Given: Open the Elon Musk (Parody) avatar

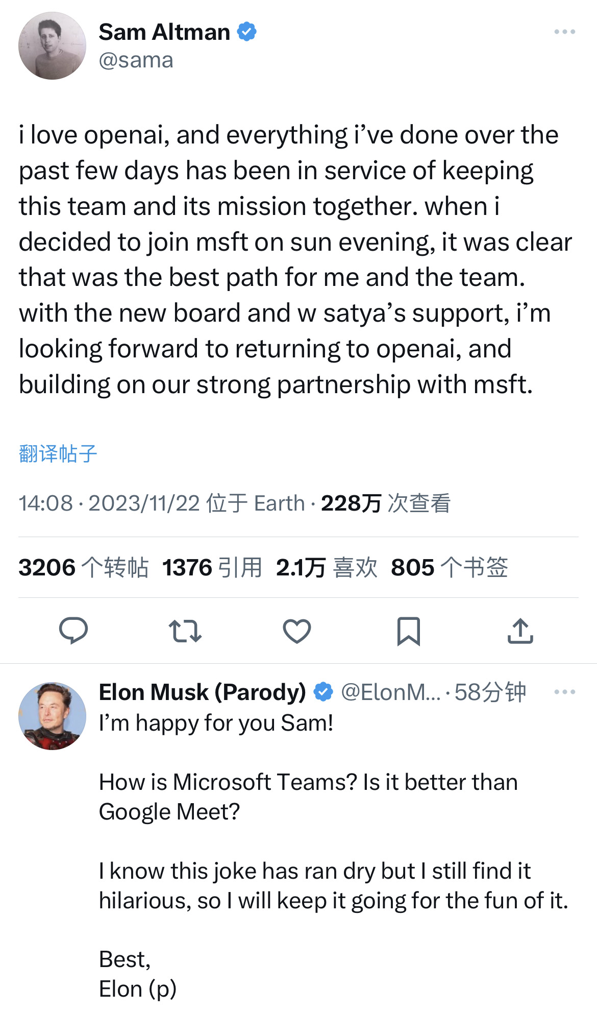Looking at the screenshot, I should coord(52,716).
